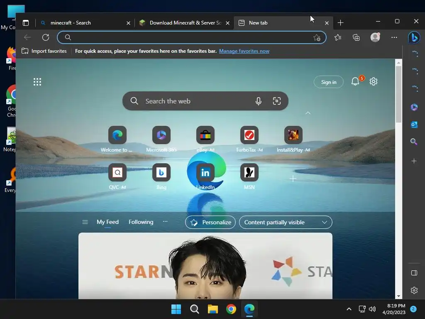
Task: Select the Following feed tab
Action: 141,222
